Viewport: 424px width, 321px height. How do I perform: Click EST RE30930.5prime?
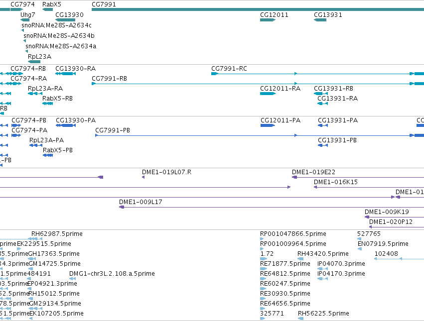click(x=285, y=294)
